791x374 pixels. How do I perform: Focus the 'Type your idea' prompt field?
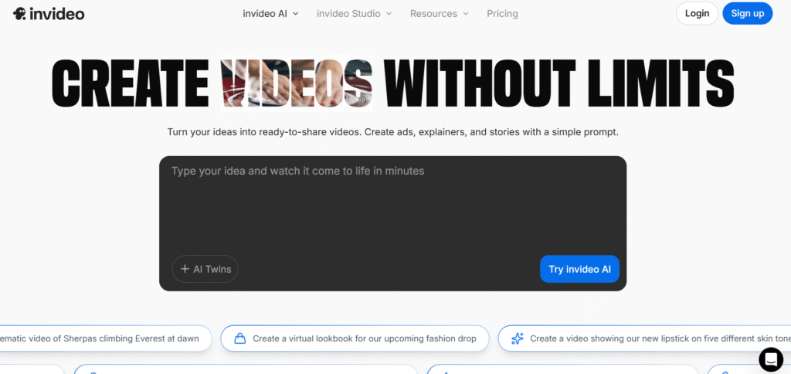coord(392,201)
